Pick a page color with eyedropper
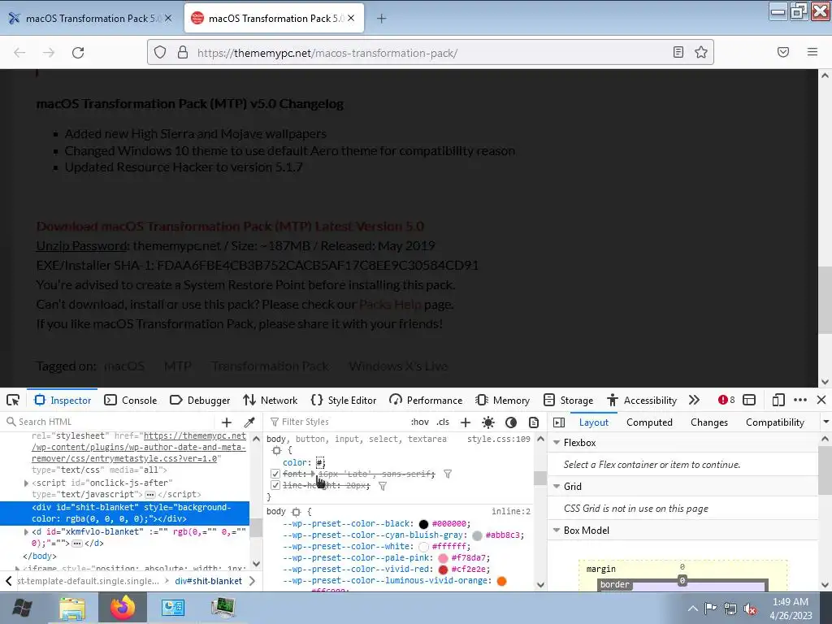 [249, 422]
